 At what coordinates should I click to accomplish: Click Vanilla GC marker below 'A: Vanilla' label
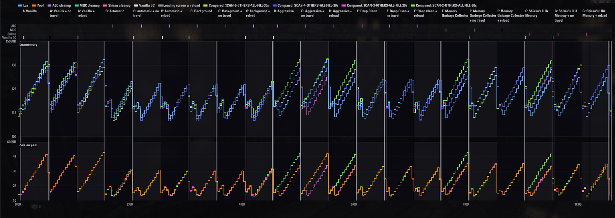(23, 38)
